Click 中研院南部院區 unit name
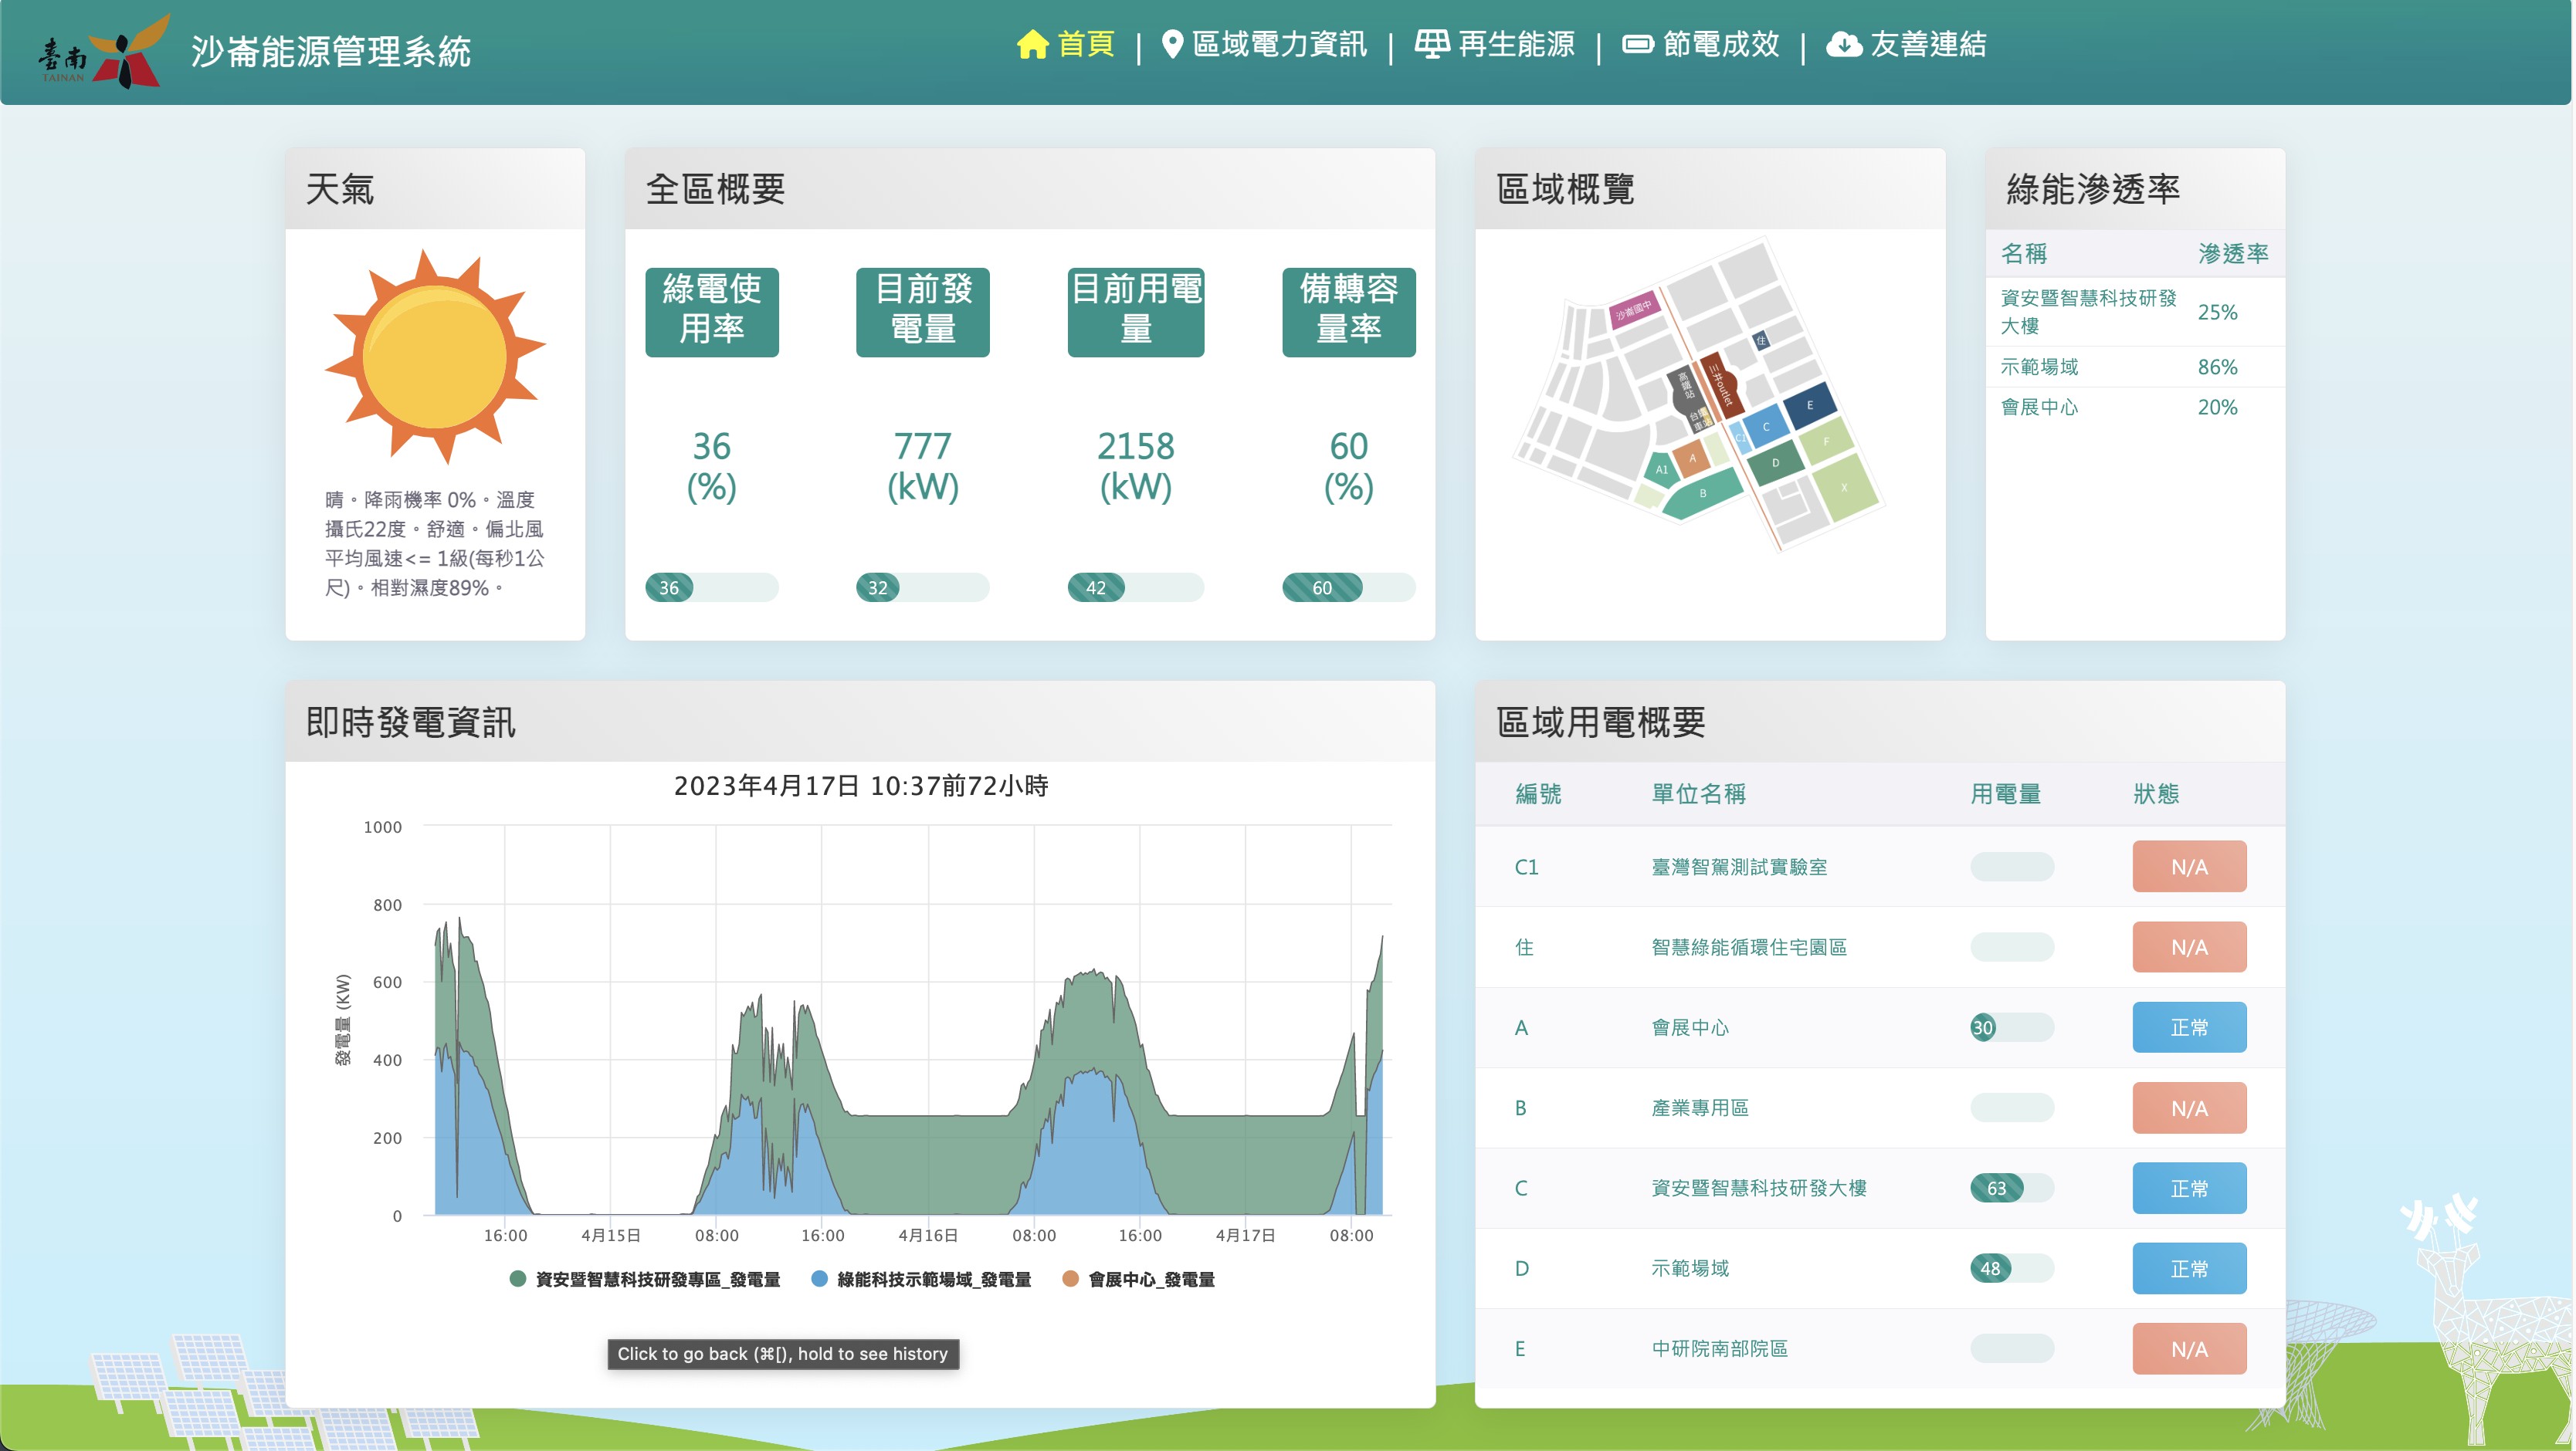The width and height of the screenshot is (2576, 1451). click(x=1719, y=1349)
